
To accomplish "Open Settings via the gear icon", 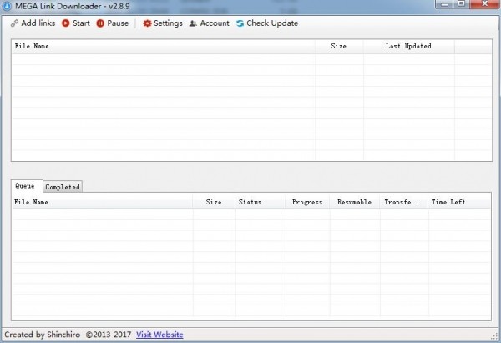I will point(147,23).
